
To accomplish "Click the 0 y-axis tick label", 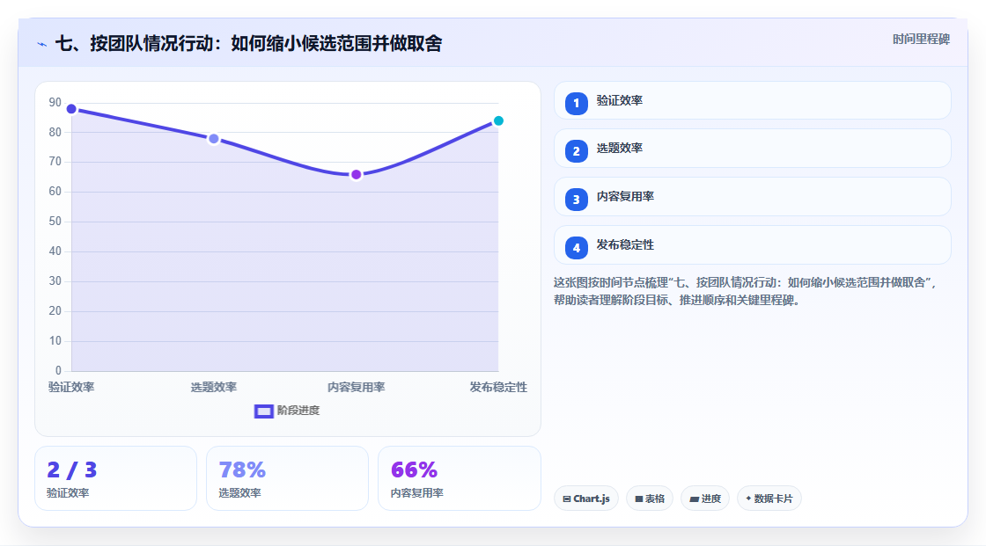I will click(58, 371).
